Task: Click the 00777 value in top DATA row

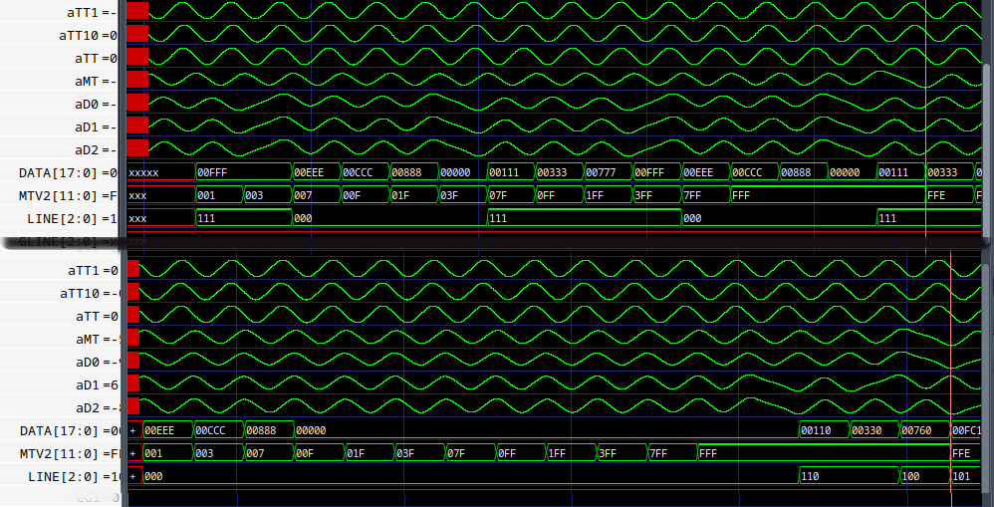Action: coord(606,172)
